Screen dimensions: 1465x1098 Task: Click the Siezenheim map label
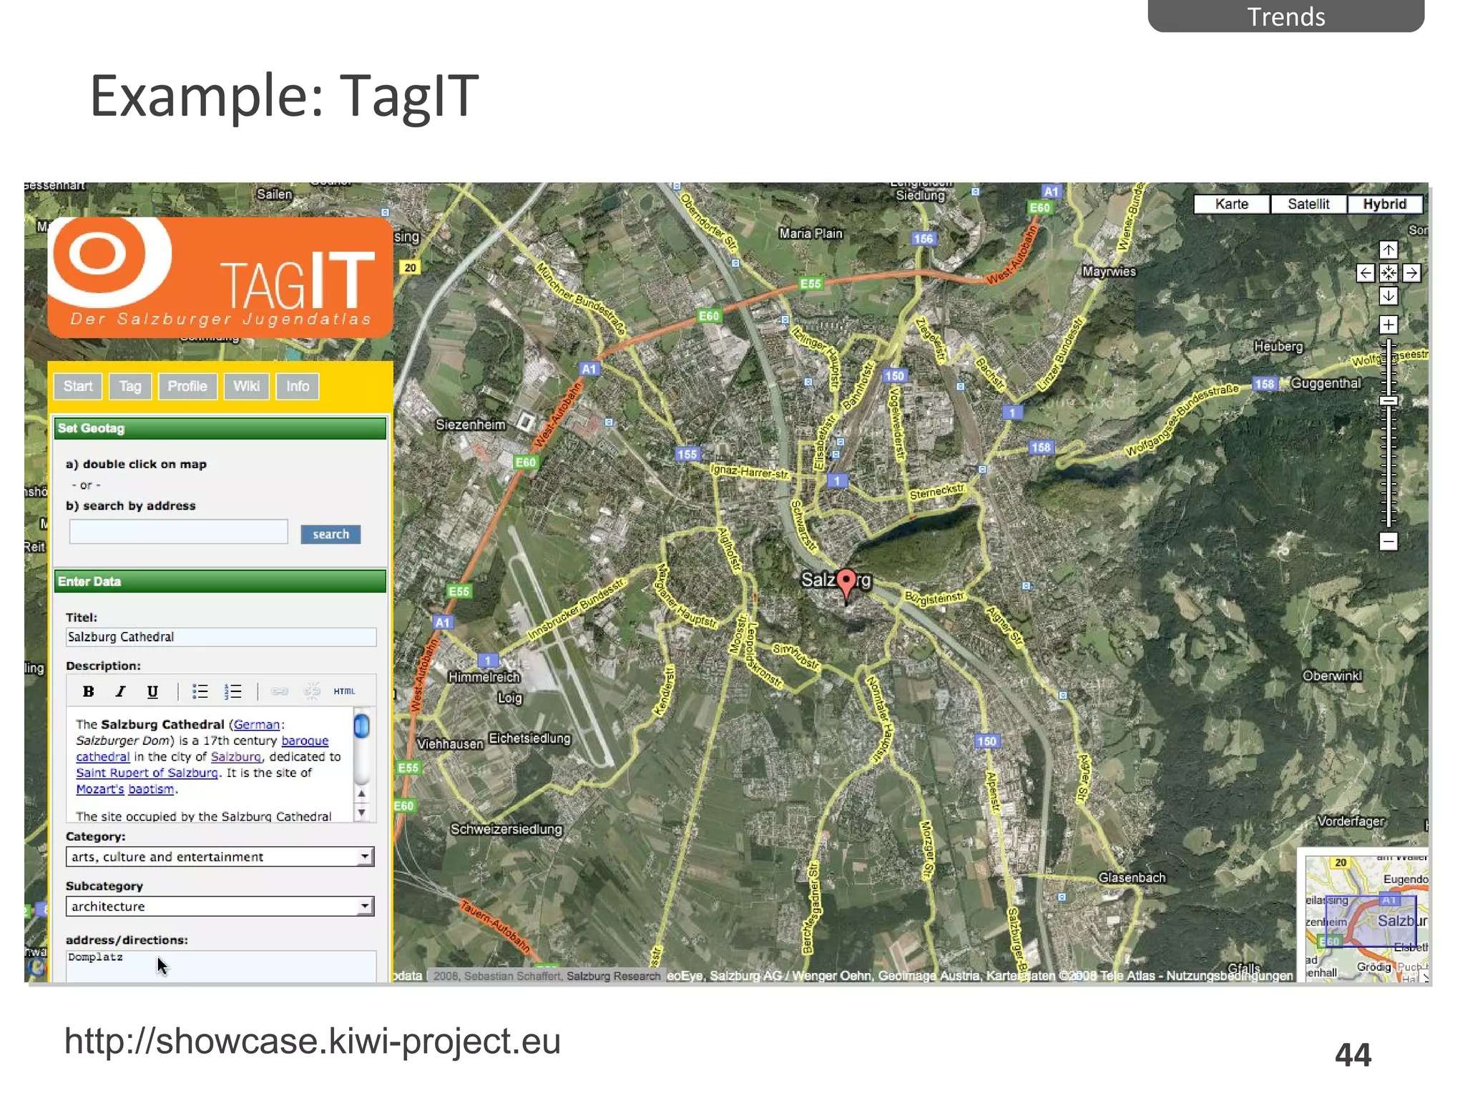tap(471, 425)
